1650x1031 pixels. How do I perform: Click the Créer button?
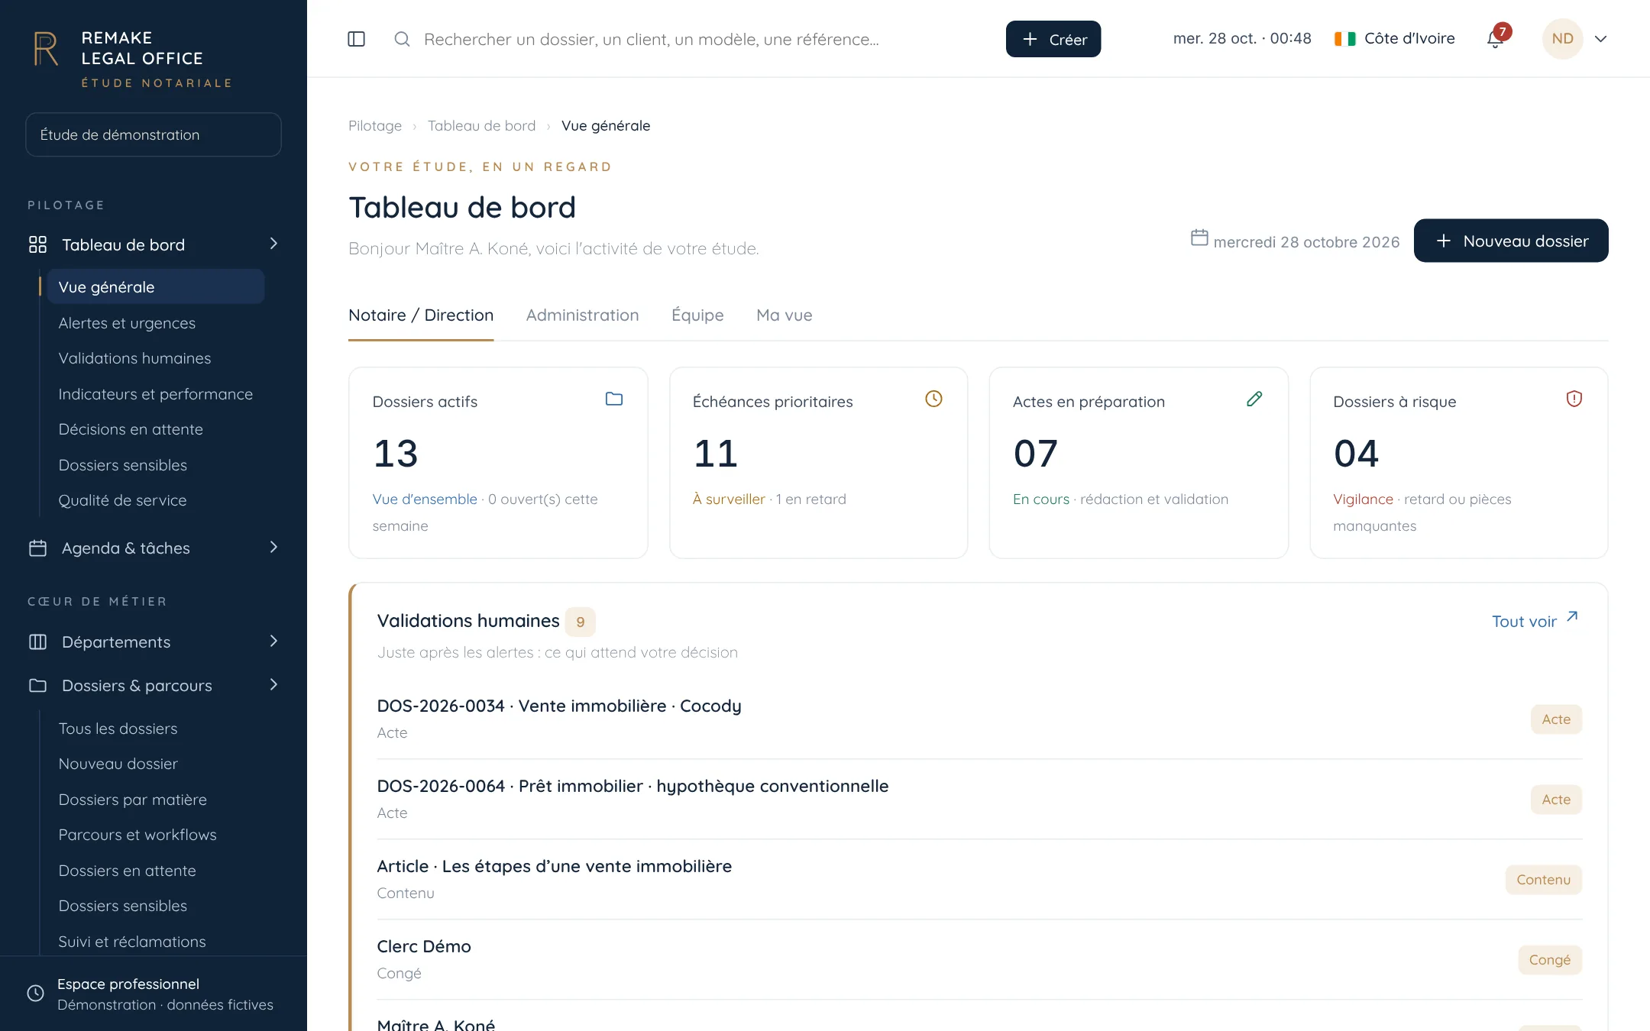(1053, 39)
